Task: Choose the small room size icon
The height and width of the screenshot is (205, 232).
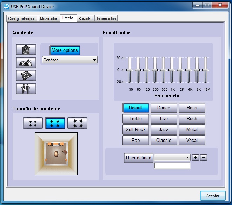Action: pos(33,123)
